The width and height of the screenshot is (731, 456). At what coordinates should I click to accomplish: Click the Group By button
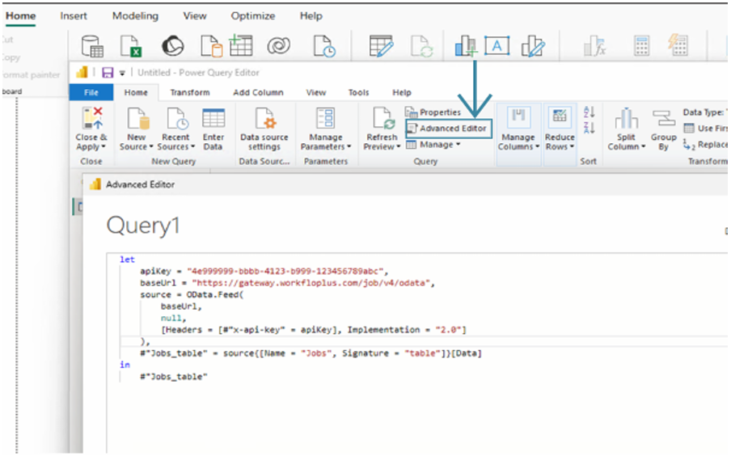[663, 129]
